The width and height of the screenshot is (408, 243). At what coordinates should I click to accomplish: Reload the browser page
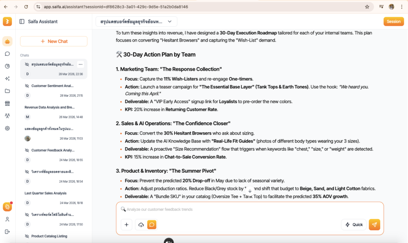pyautogui.click(x=26, y=7)
